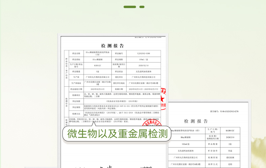Click the 检测项目 label cell
266x168 pixels.
pos(76,95)
